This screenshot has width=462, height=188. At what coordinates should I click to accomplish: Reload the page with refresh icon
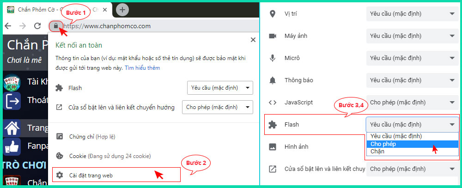click(x=37, y=26)
